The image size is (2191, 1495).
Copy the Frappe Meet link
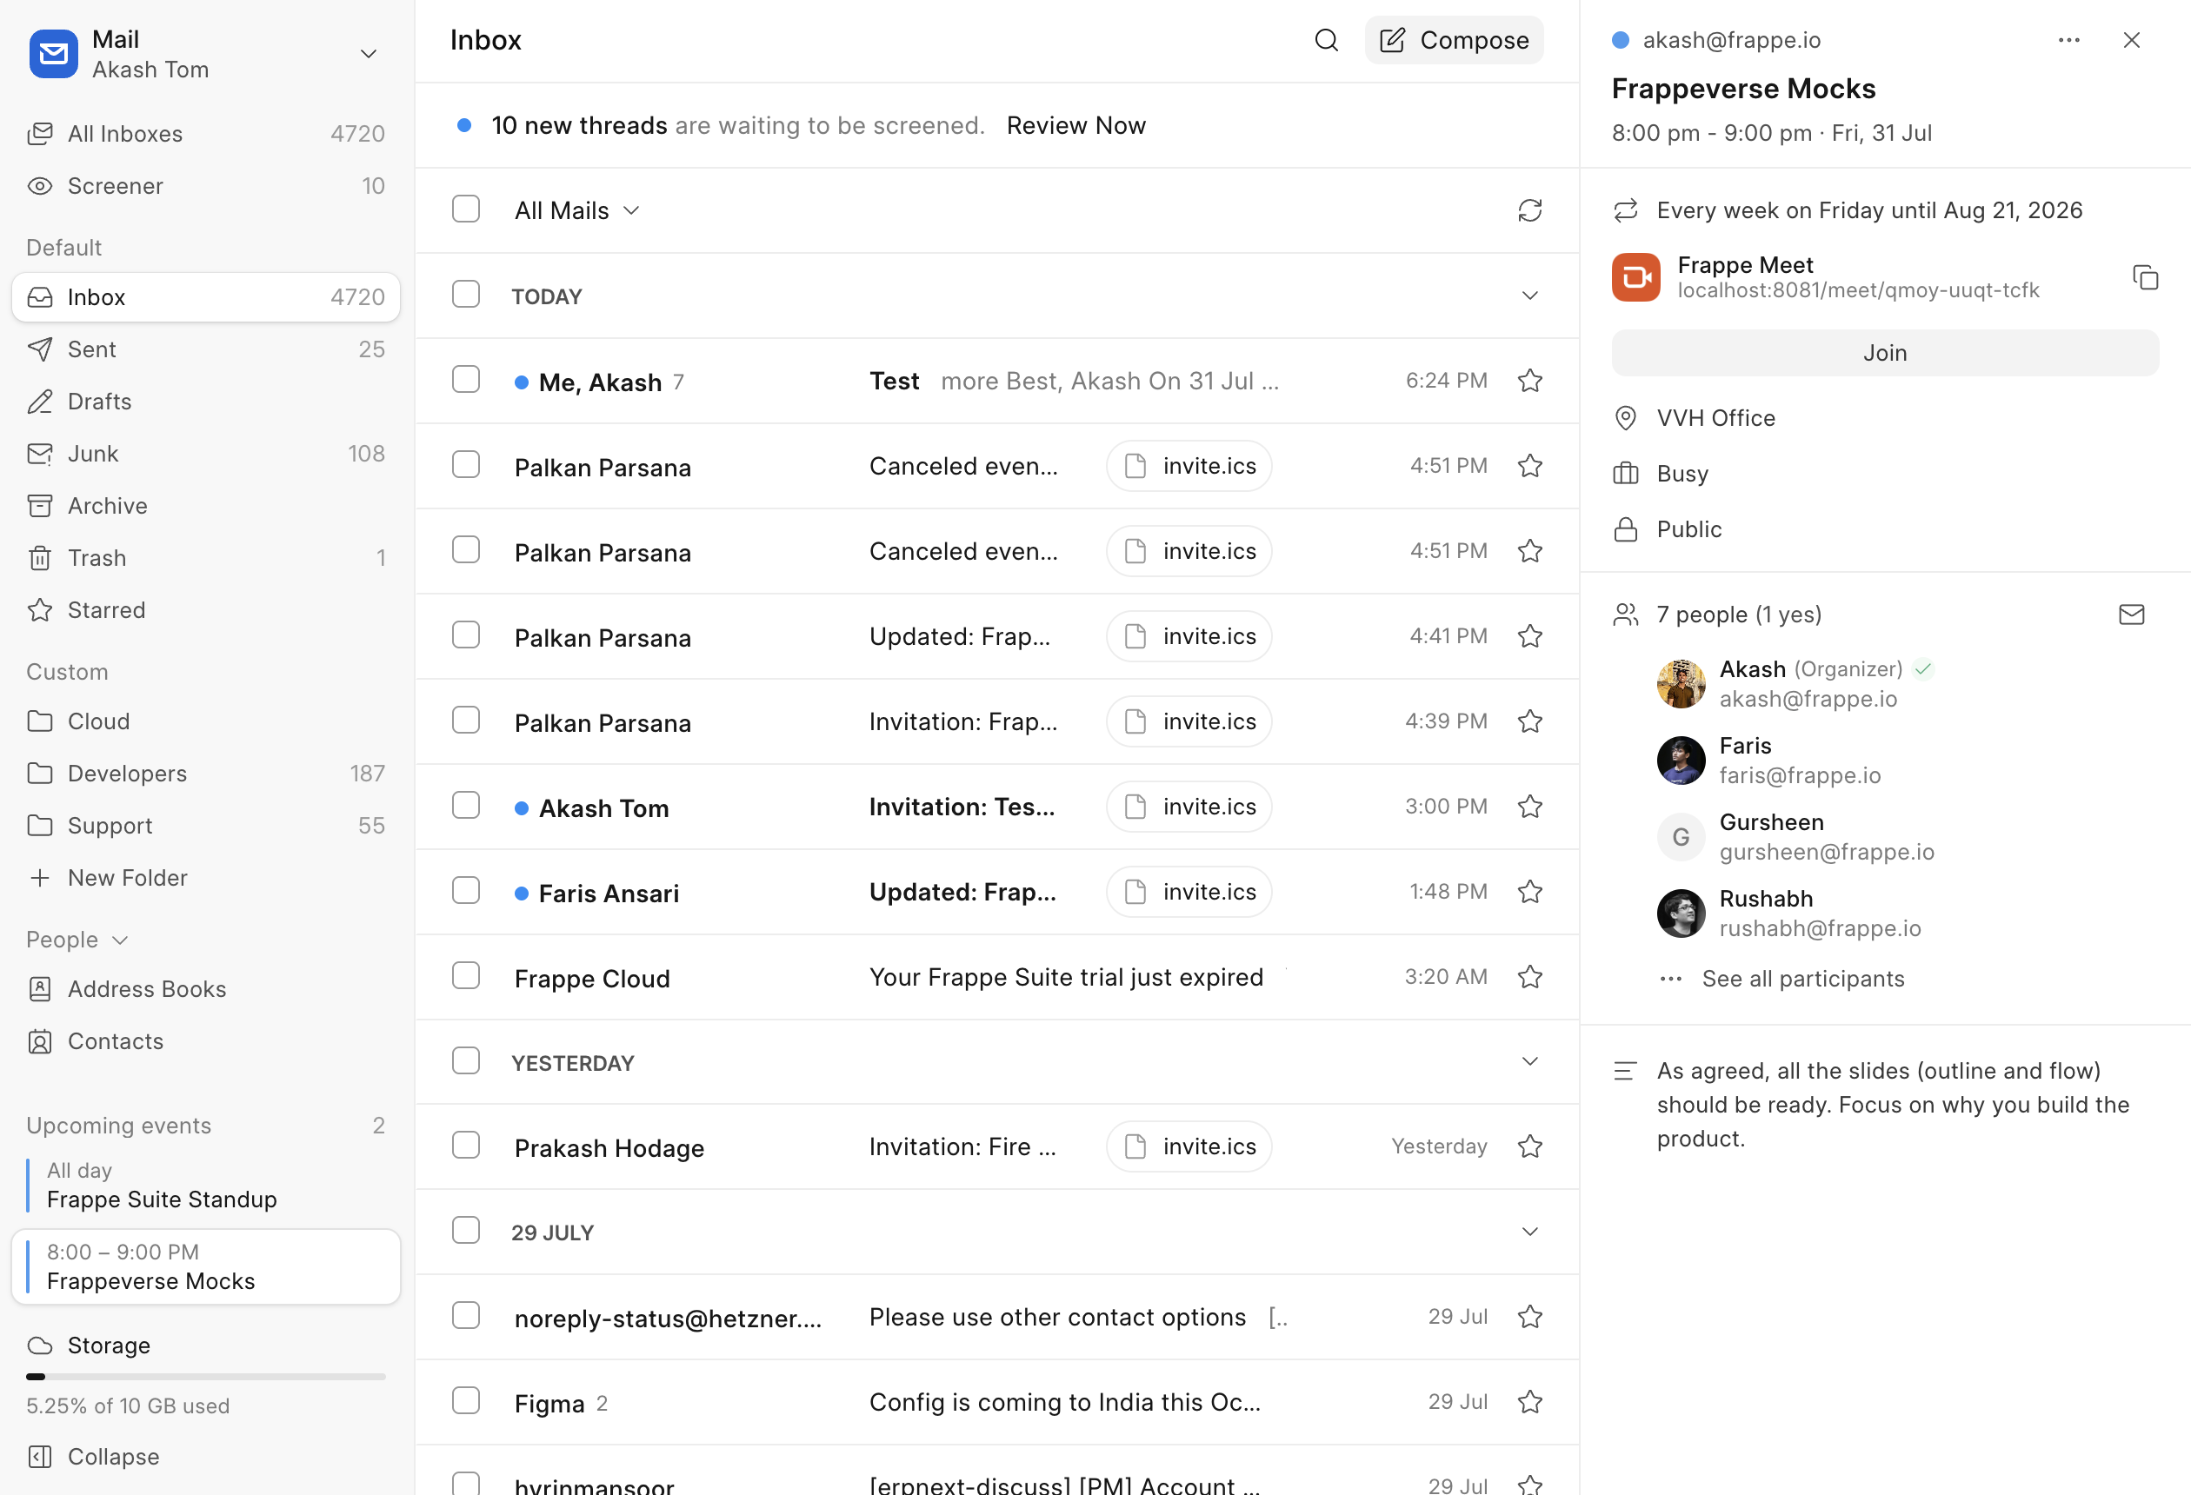(x=2145, y=277)
